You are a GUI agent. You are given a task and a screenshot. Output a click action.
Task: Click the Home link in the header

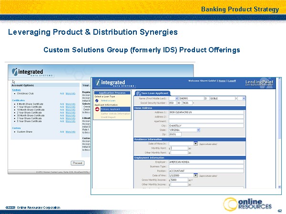click(222, 81)
